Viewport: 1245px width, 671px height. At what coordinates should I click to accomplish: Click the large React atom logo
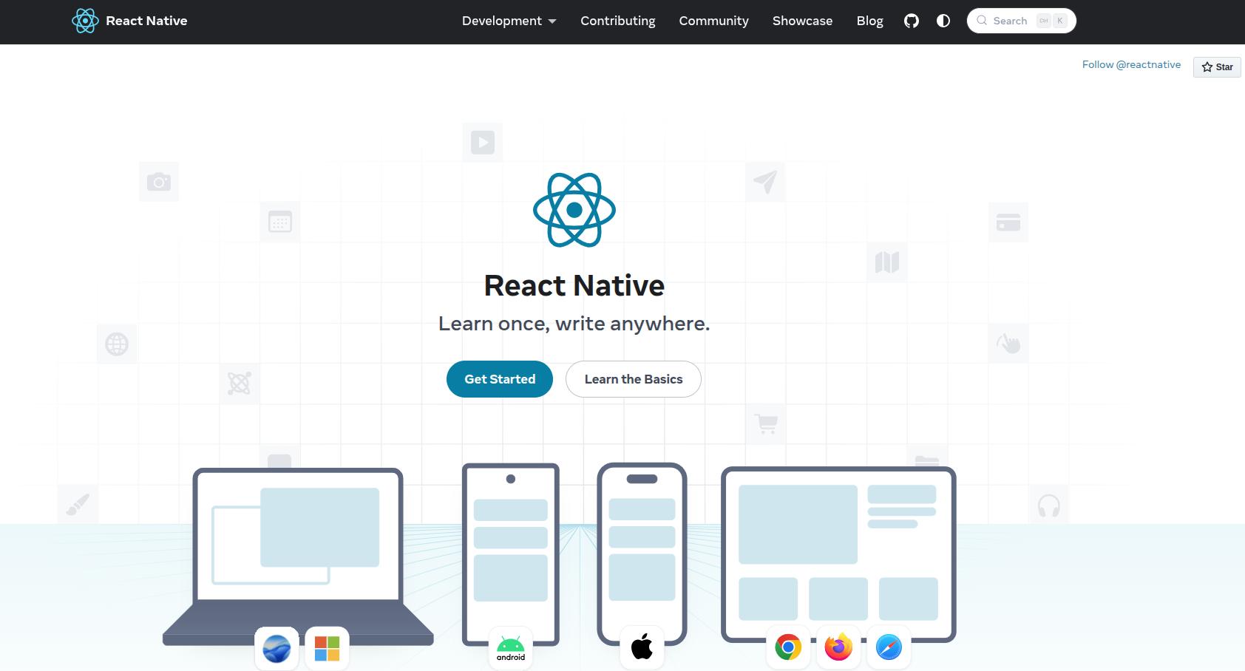574,210
